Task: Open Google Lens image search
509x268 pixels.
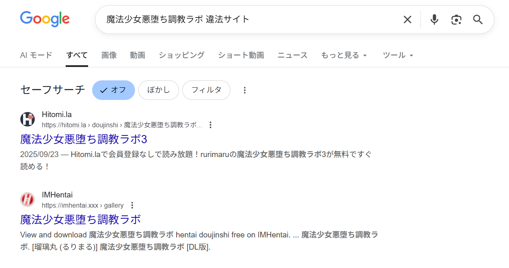Action: tap(456, 19)
